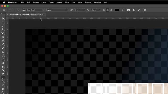The height and width of the screenshot is (94, 168).
Task: Select the Eyedropper tool
Action: [x=3, y=41]
